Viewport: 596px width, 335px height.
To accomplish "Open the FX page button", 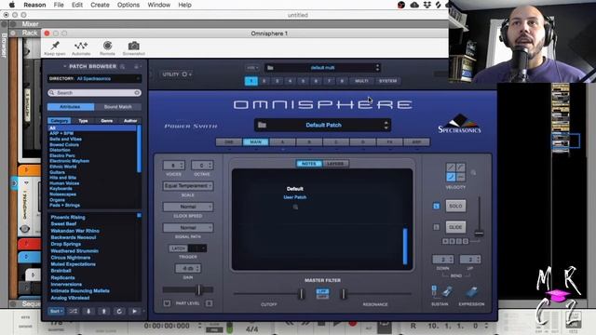I will click(389, 142).
